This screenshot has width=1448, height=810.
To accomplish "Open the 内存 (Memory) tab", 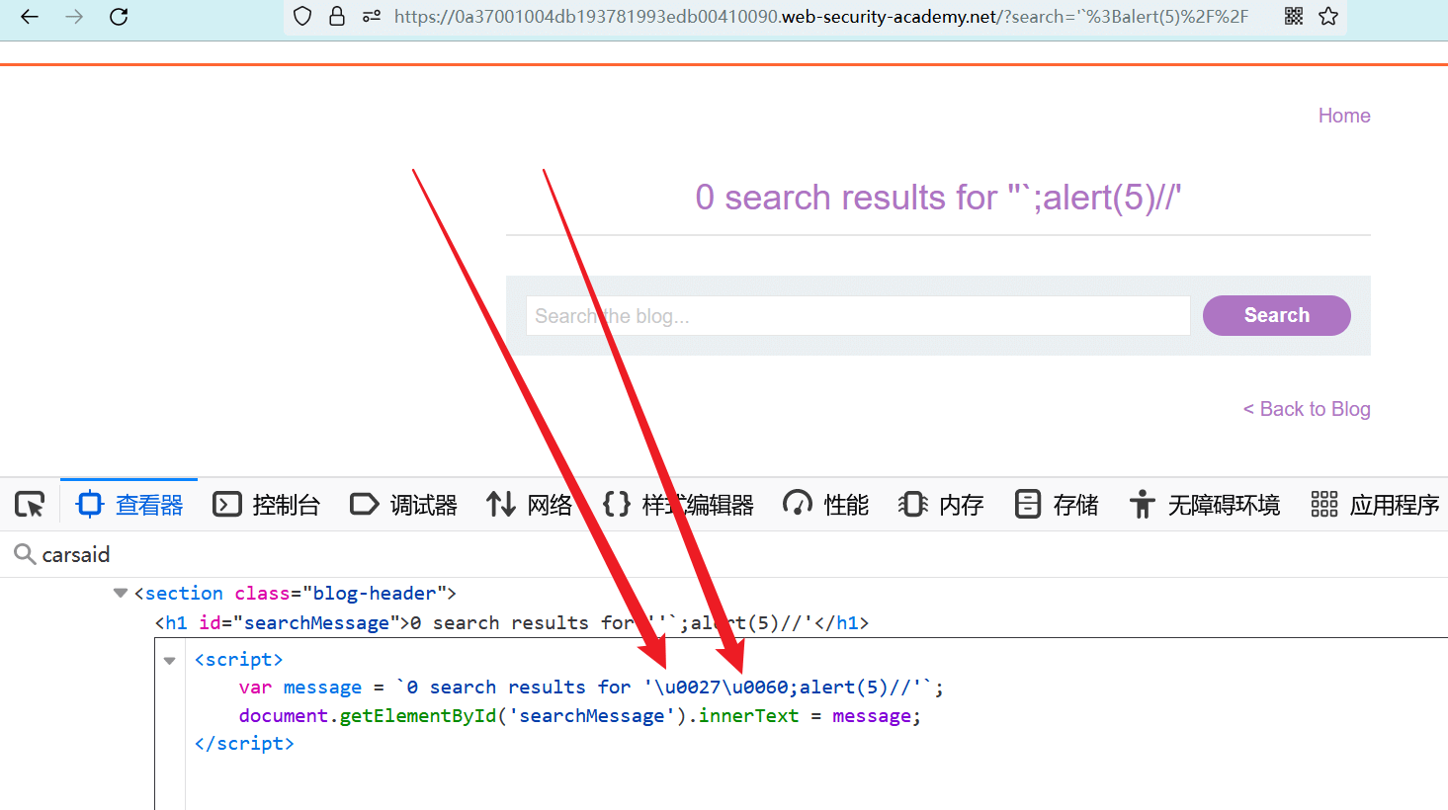I will pyautogui.click(x=941, y=505).
